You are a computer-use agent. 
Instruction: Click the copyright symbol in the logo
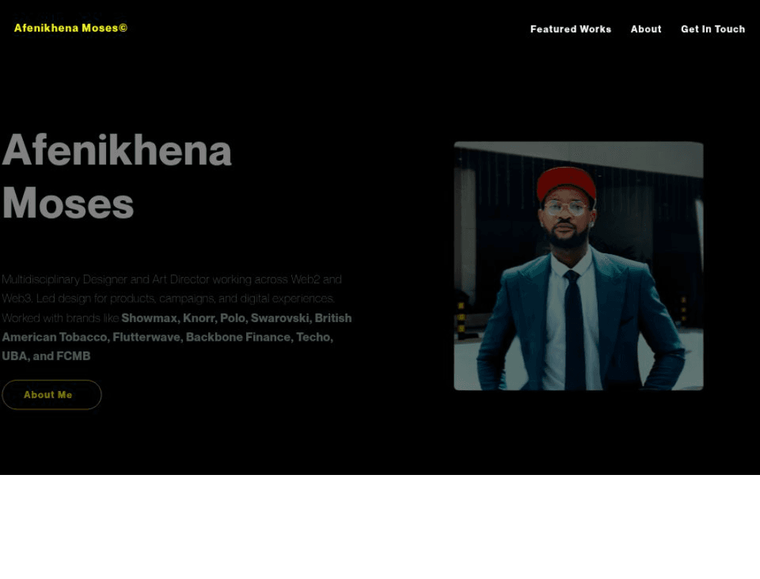pyautogui.click(x=123, y=27)
